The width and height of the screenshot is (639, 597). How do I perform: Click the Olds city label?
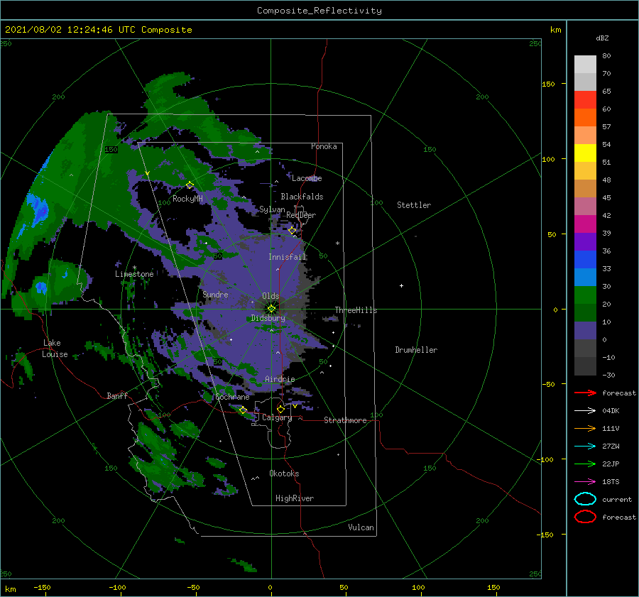(271, 296)
